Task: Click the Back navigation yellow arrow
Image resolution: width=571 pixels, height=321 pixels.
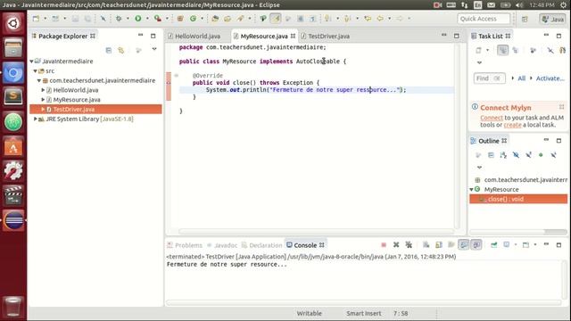Action: (380, 18)
